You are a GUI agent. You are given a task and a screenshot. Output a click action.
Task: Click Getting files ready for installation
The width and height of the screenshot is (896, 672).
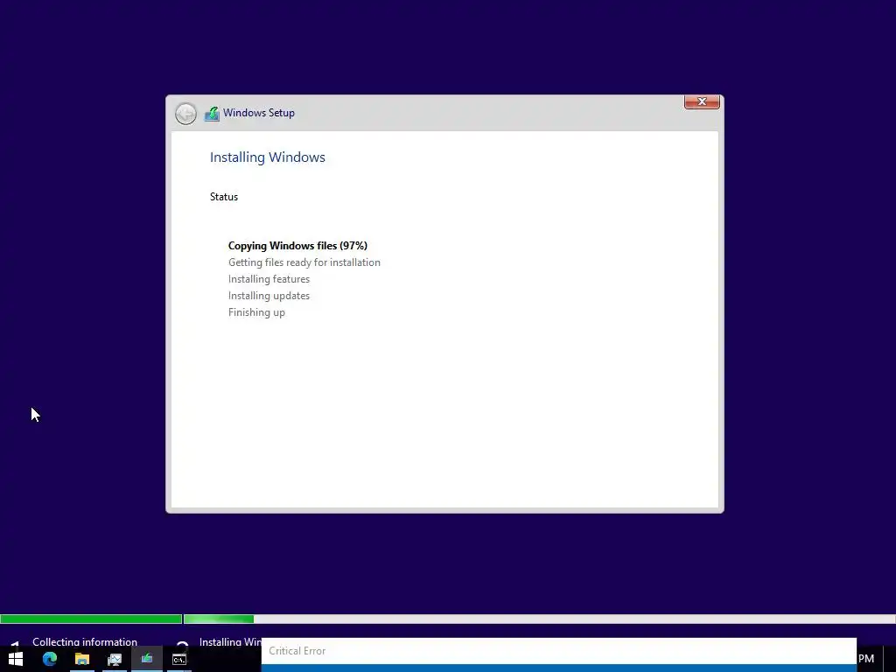coord(304,262)
